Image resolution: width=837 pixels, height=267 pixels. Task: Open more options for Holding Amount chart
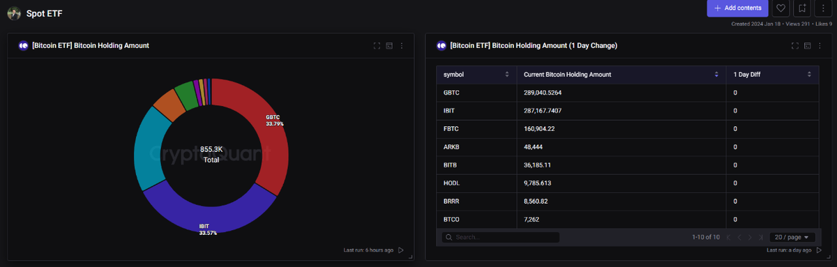401,46
